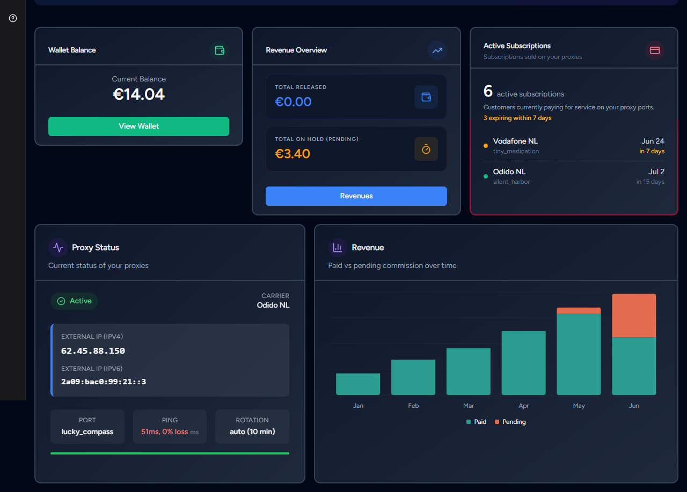
Task: Open the Revenues page button
Action: pyautogui.click(x=356, y=196)
